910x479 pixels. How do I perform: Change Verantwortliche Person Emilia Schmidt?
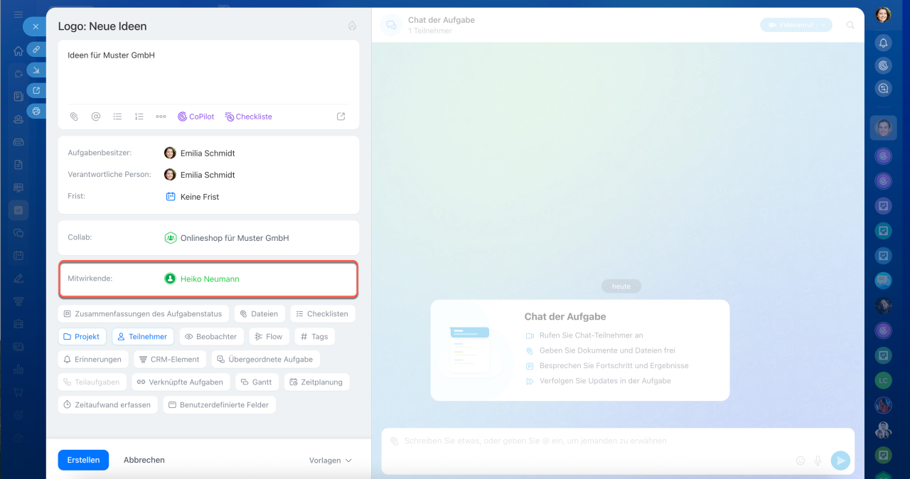(x=200, y=175)
